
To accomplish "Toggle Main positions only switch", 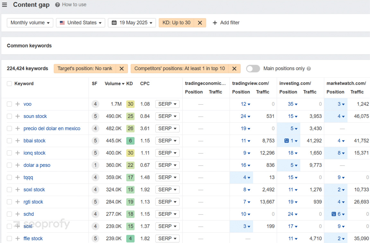I will pyautogui.click(x=253, y=68).
